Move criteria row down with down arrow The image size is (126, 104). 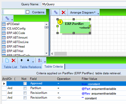coord(28,60)
